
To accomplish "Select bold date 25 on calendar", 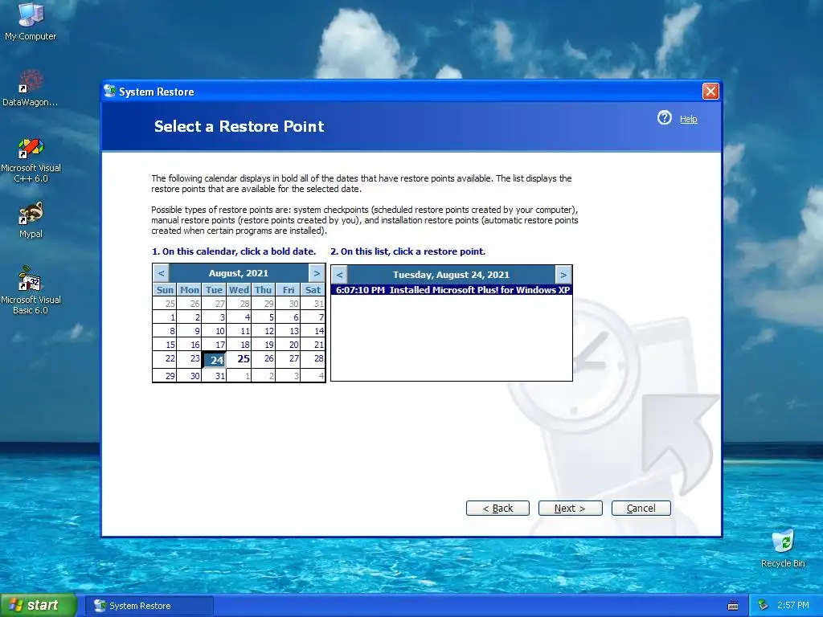I will click(240, 359).
